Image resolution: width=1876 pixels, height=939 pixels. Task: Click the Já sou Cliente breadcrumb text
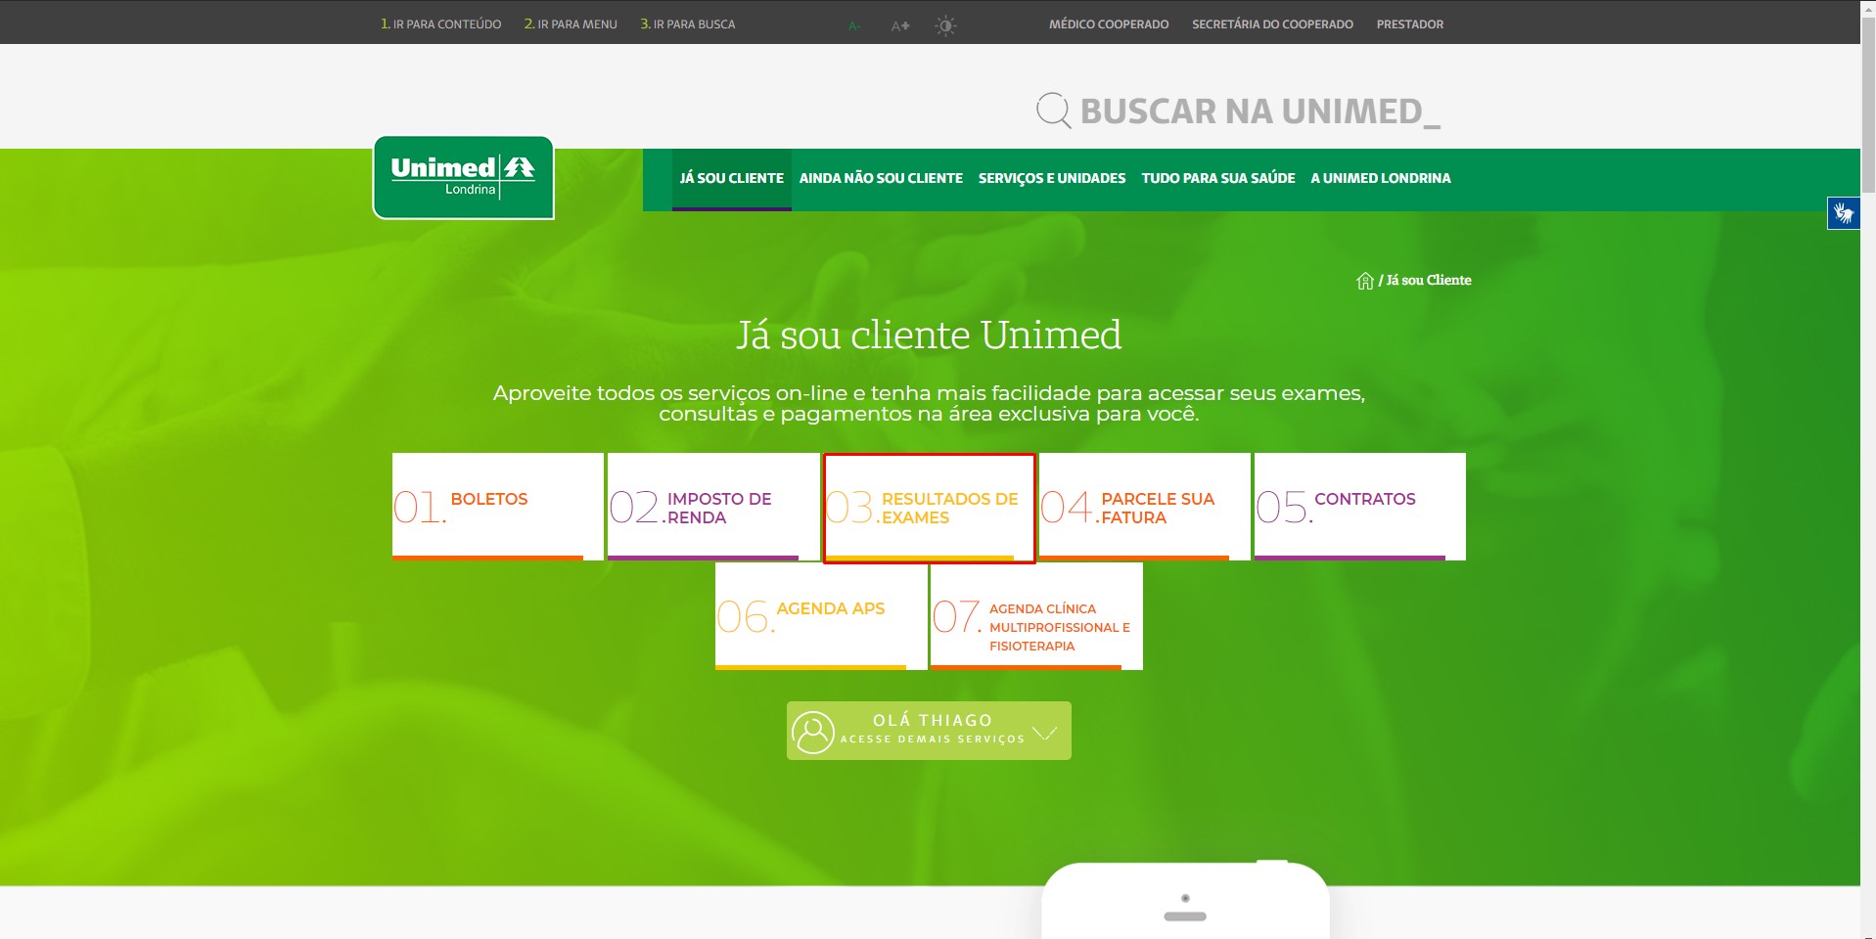pyautogui.click(x=1429, y=280)
